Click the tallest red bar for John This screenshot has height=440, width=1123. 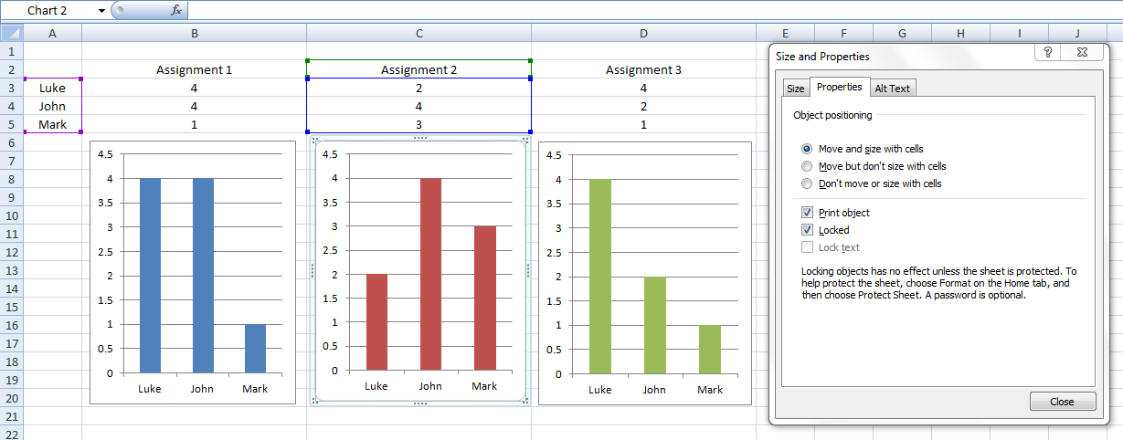[x=430, y=274]
